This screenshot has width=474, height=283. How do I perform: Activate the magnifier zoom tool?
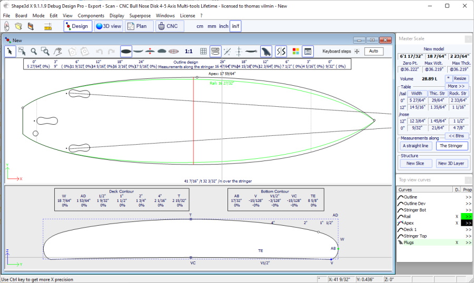pyautogui.click(x=34, y=51)
